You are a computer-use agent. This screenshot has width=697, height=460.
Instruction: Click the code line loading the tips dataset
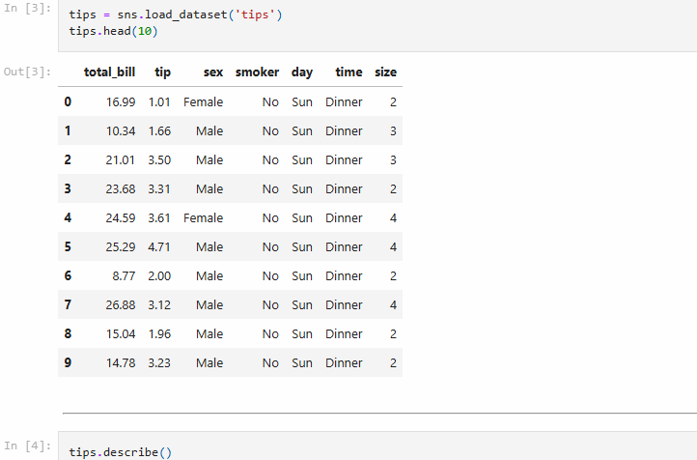point(175,16)
